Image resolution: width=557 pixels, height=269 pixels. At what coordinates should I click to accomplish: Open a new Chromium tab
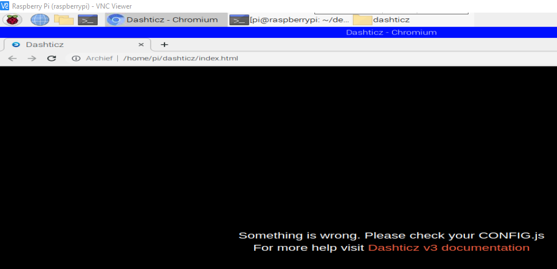click(x=164, y=45)
